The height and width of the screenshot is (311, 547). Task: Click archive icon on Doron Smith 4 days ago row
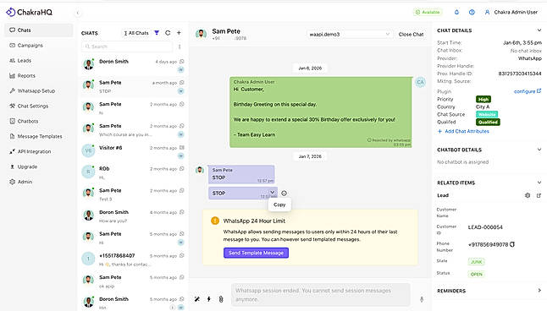tap(182, 62)
